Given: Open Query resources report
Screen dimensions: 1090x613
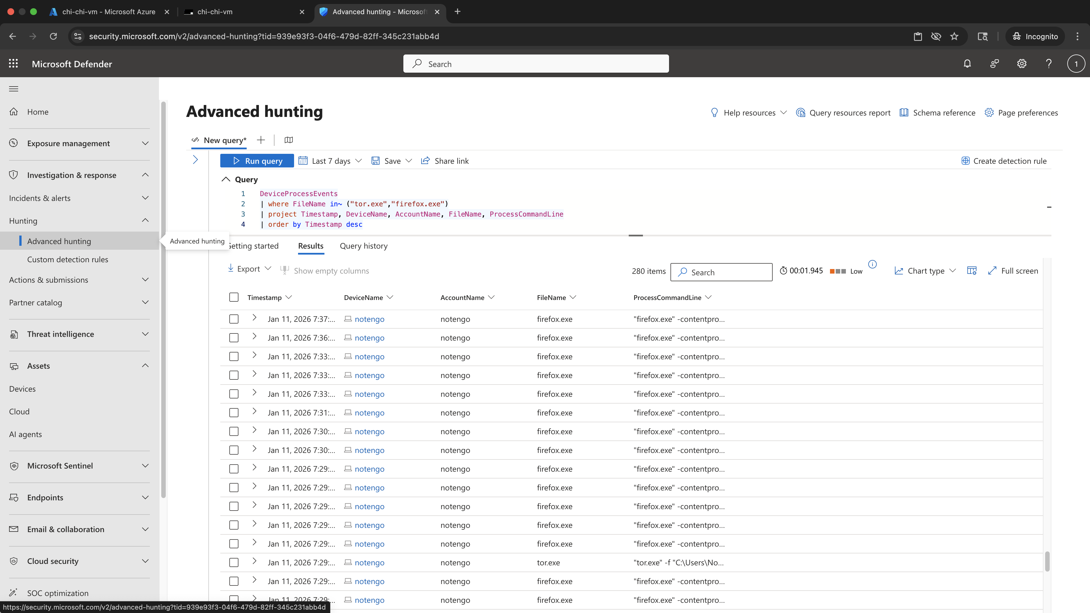Looking at the screenshot, I should pos(843,113).
